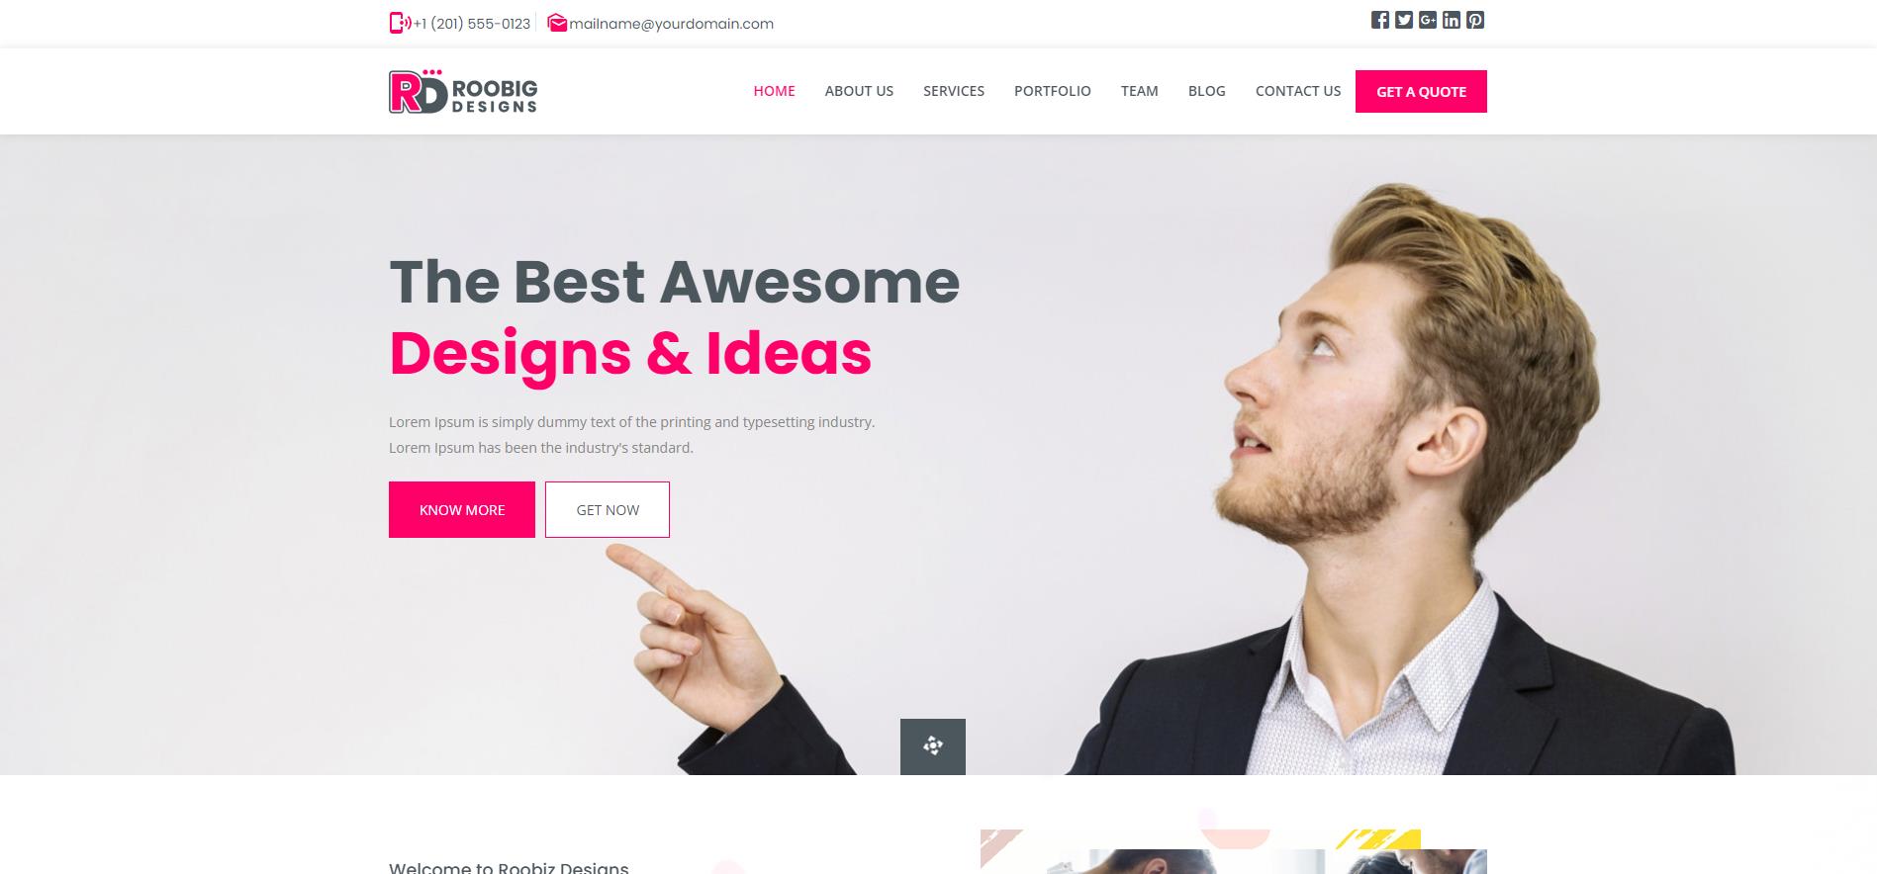The width and height of the screenshot is (1877, 874).
Task: Click the Roobig Designs logo
Action: (463, 91)
